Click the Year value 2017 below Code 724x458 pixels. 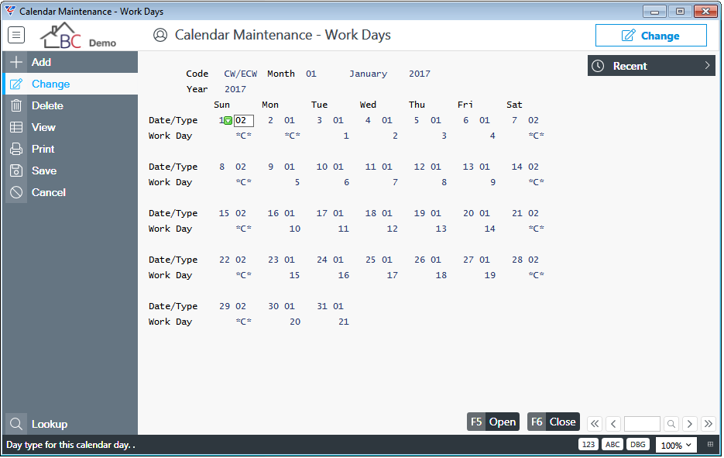pos(235,89)
